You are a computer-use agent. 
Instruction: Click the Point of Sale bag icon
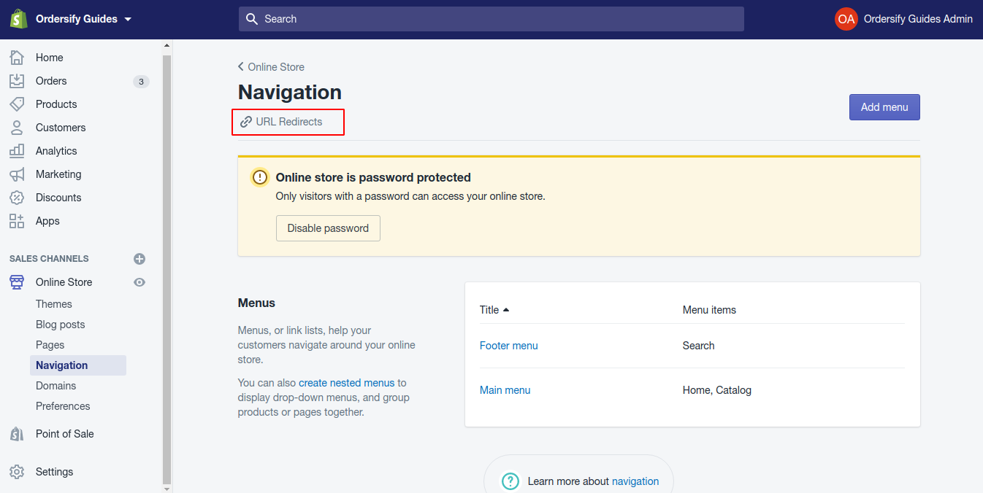click(17, 434)
